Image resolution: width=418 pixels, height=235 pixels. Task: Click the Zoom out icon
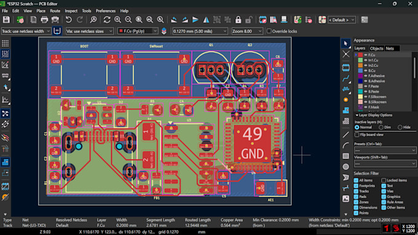point(128,20)
